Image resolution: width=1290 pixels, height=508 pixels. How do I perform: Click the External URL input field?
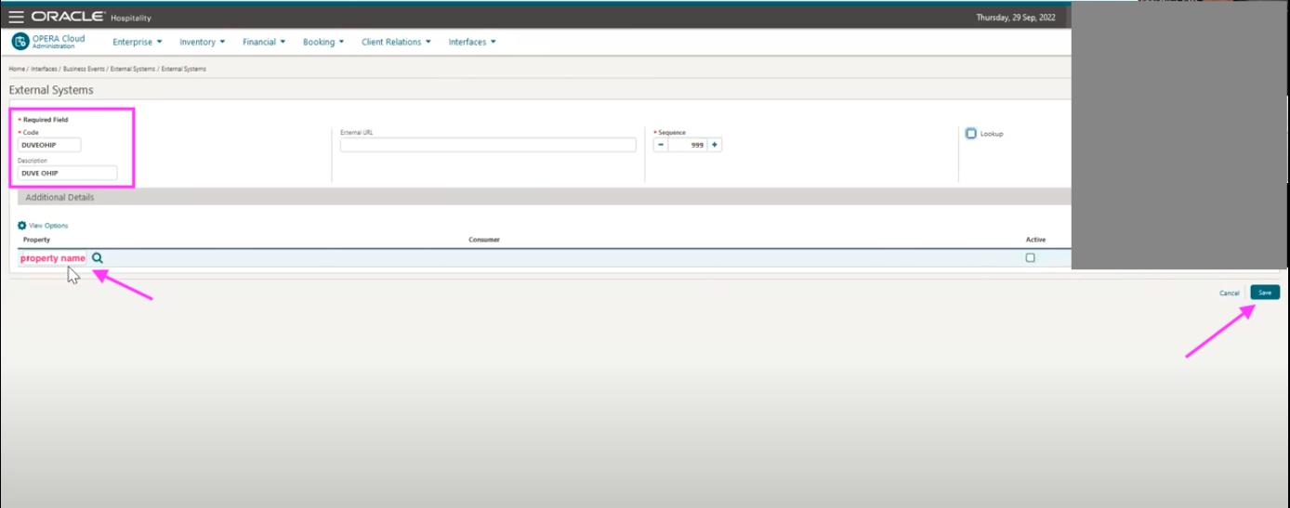click(x=488, y=145)
